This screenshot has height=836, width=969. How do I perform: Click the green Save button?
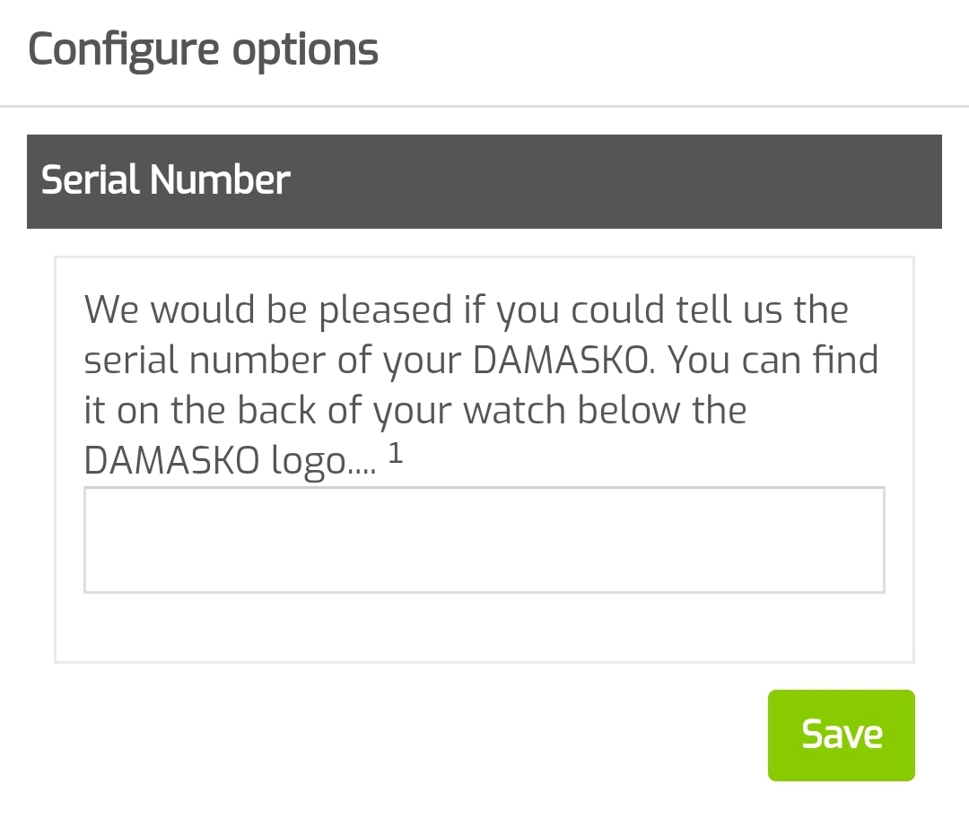(841, 735)
